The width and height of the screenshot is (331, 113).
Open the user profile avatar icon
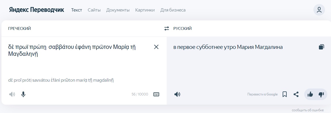319,10
